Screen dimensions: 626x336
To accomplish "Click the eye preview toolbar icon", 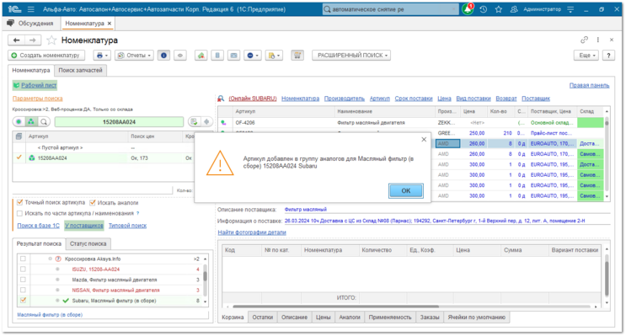I will click(180, 56).
